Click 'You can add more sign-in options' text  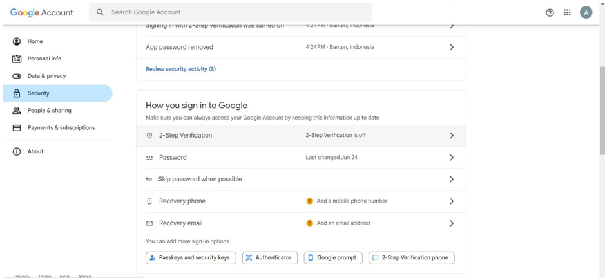[x=187, y=241]
